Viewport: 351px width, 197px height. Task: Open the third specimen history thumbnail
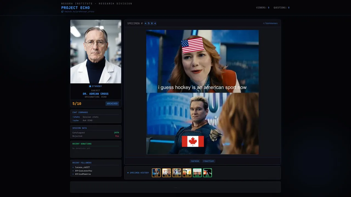pos(177,173)
